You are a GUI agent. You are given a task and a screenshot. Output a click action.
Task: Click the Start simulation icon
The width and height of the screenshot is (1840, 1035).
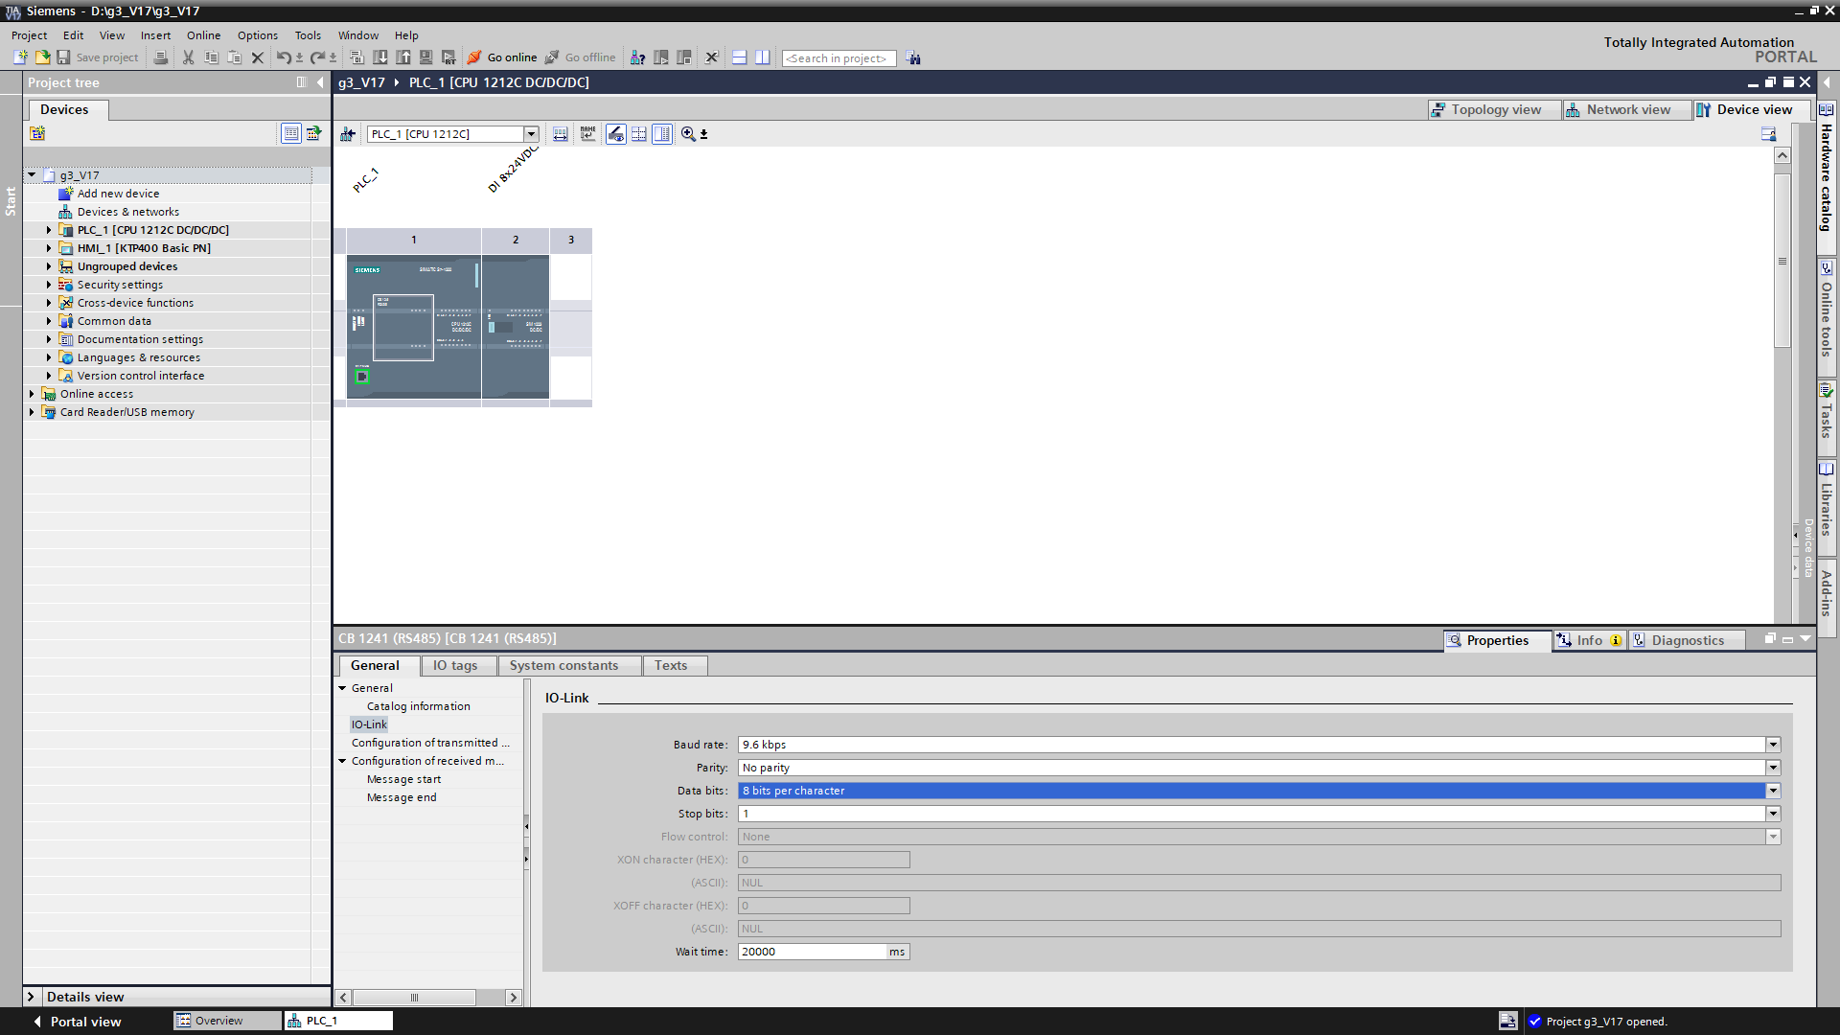[425, 57]
